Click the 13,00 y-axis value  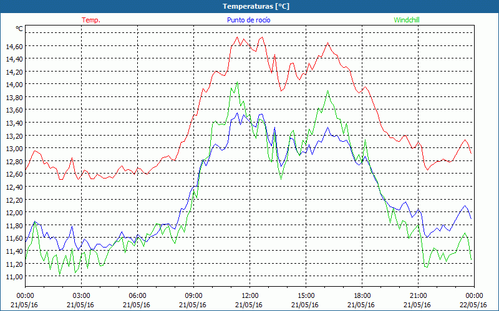coord(14,149)
